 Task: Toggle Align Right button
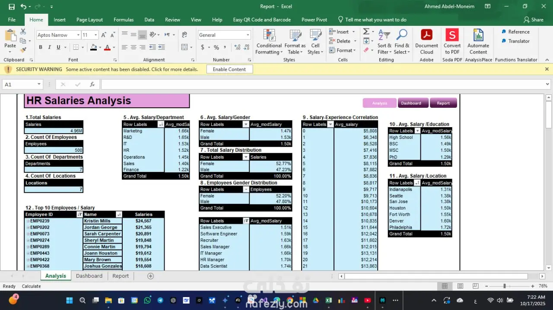click(x=142, y=47)
